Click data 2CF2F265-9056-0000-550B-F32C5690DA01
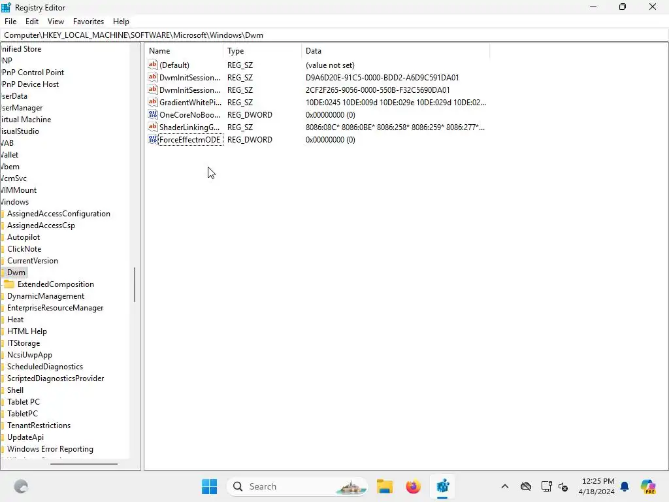Screen dimensions: 669x502 point(378,90)
